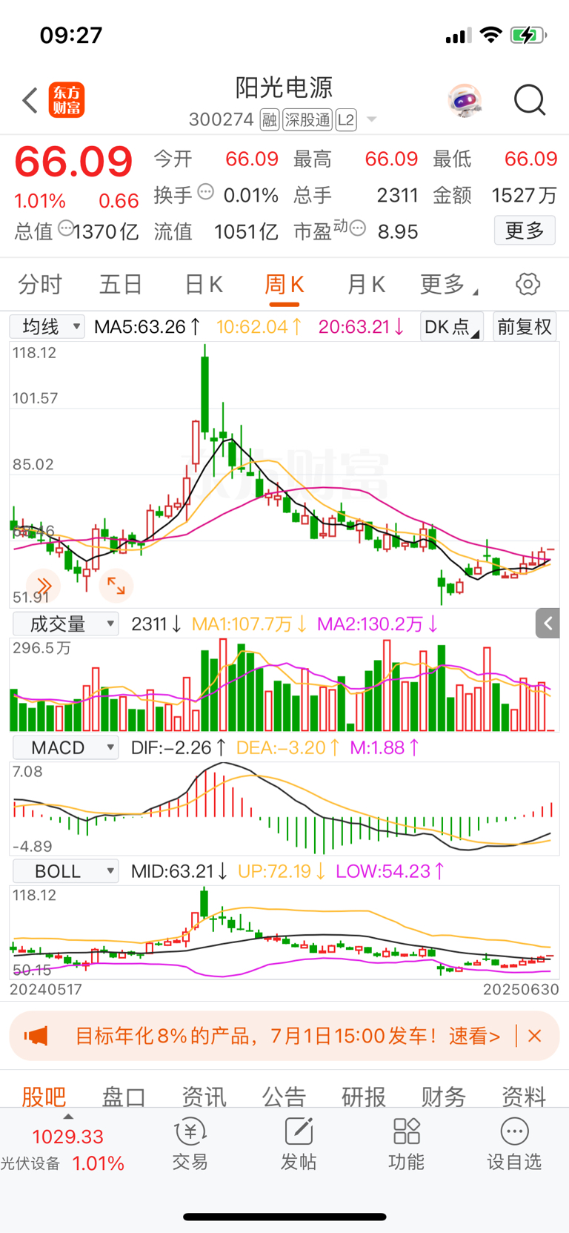Open the 成交量 indicator dropdown
Image resolution: width=569 pixels, height=1233 pixels.
64,624
